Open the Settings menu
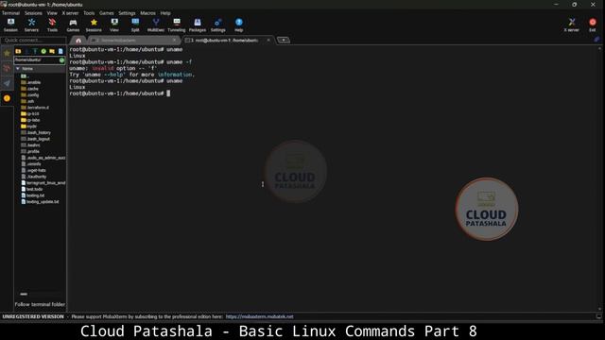Screen dimensions: 605x340 click(x=127, y=13)
